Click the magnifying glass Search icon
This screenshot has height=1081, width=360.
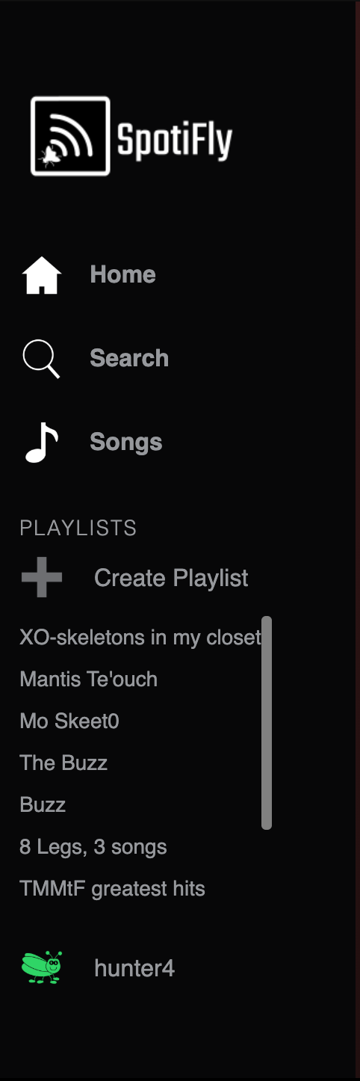point(41,359)
